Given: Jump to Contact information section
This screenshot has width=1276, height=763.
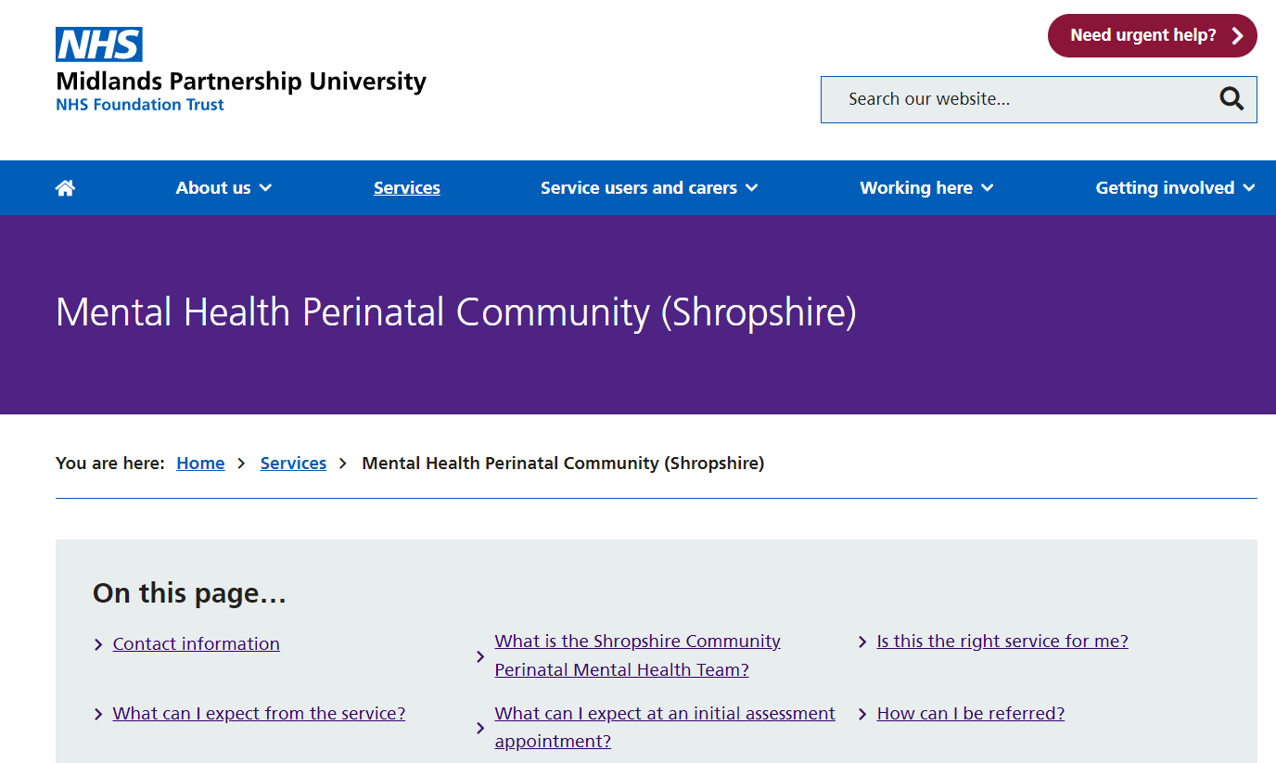Looking at the screenshot, I should point(196,644).
